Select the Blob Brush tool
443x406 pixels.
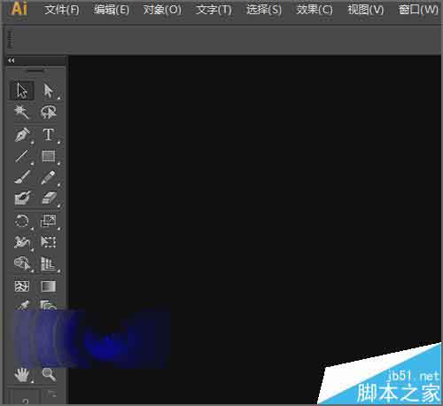tap(22, 199)
